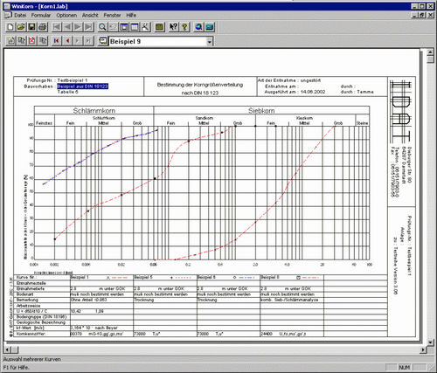The width and height of the screenshot is (437, 373).
Task: Click the 'Kornkennziffer' row label
Action: point(31,334)
